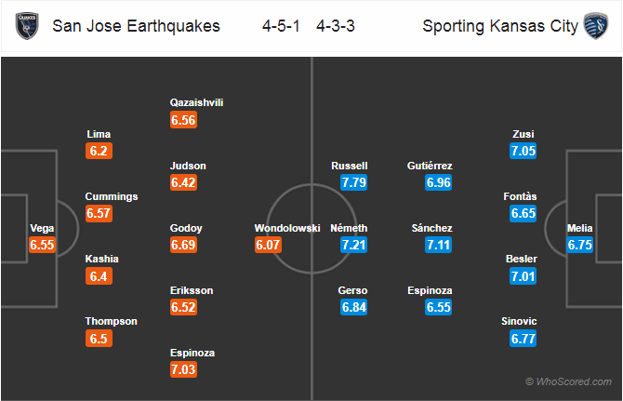Click Sánchez's 7.11 rating badge
The width and height of the screenshot is (623, 401).
pyautogui.click(x=438, y=245)
